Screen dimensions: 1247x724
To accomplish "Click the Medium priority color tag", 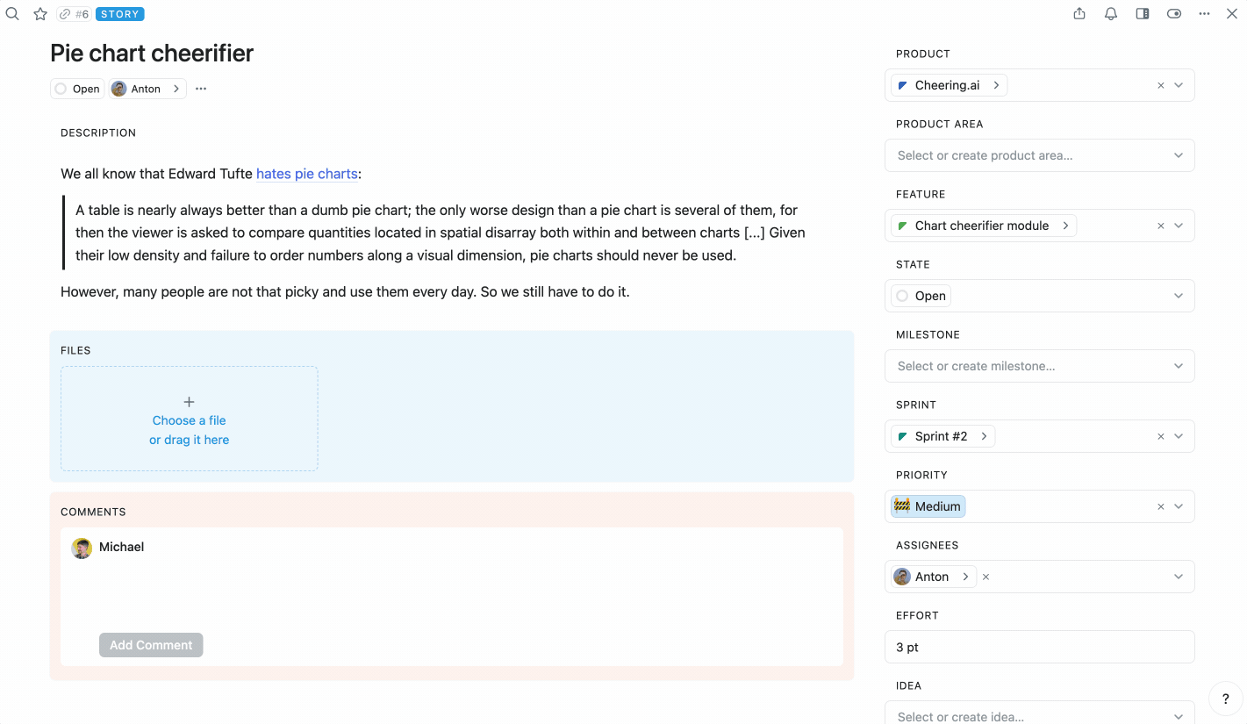I will [928, 506].
